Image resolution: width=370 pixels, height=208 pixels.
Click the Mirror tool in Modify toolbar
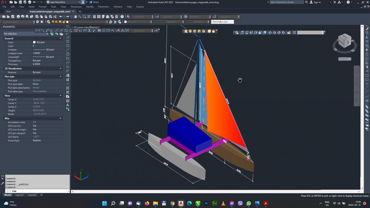click(367, 37)
